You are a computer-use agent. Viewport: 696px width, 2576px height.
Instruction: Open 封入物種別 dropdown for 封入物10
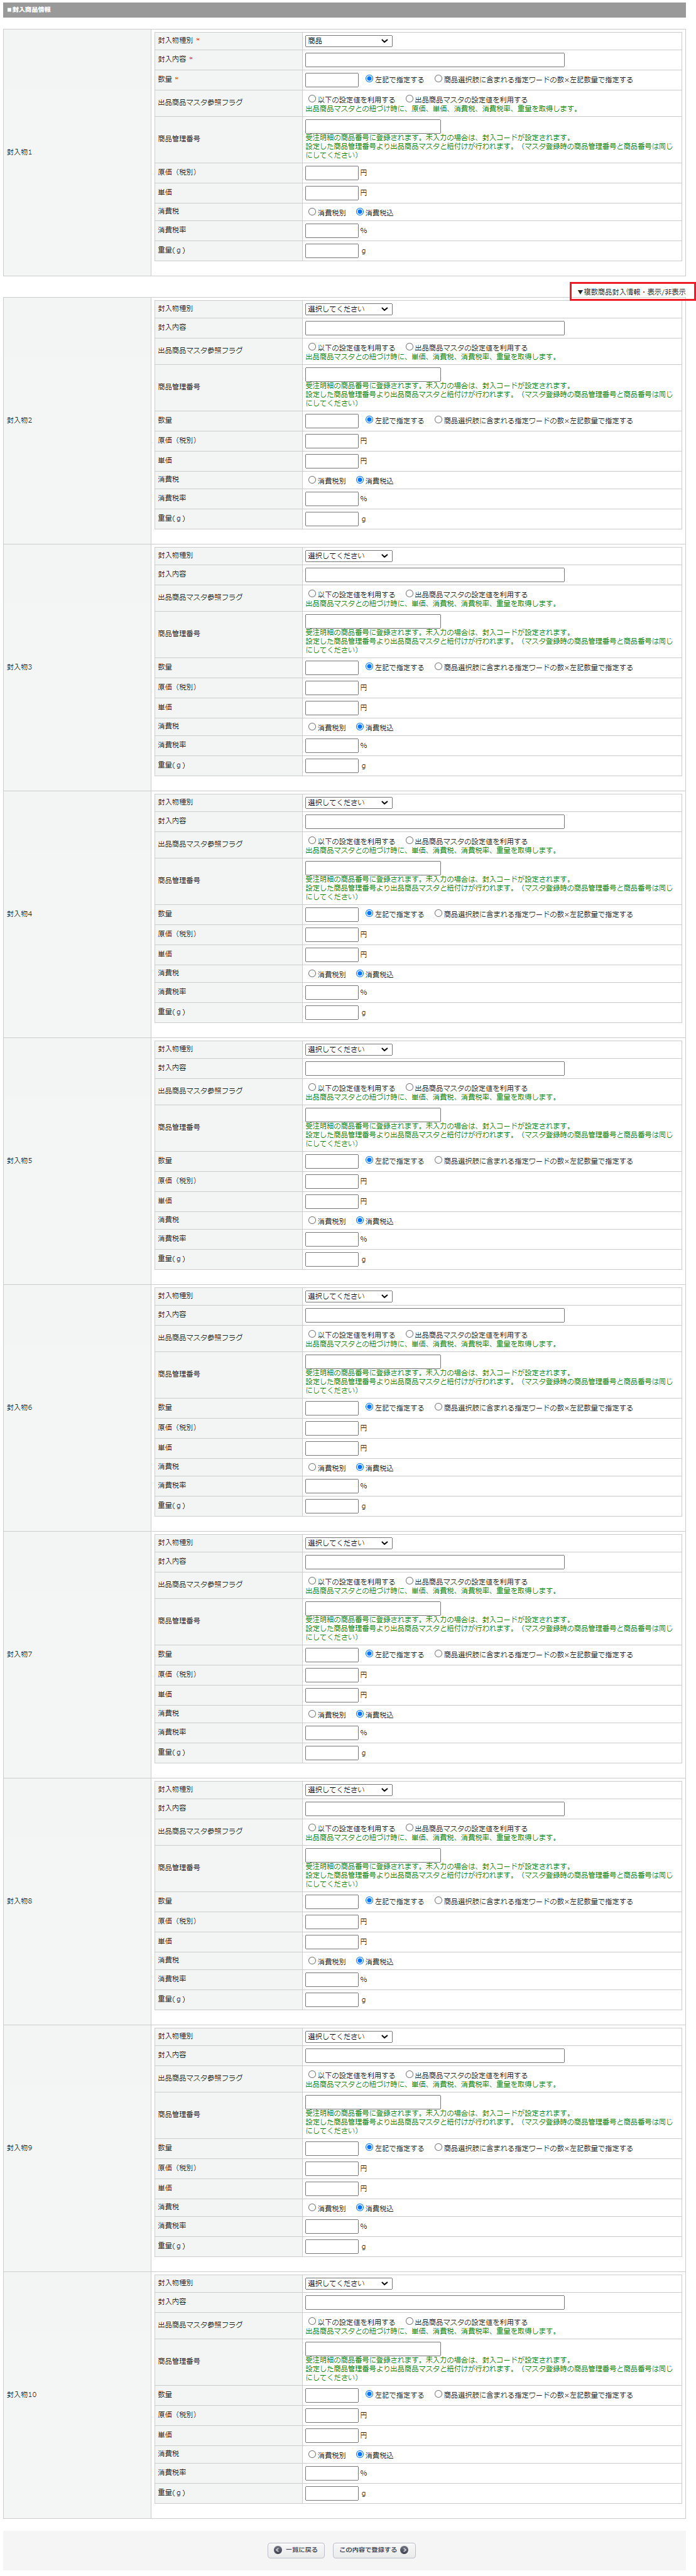tap(348, 2283)
